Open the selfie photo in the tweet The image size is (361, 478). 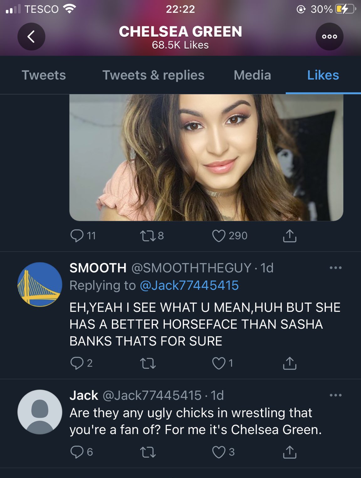(x=206, y=157)
